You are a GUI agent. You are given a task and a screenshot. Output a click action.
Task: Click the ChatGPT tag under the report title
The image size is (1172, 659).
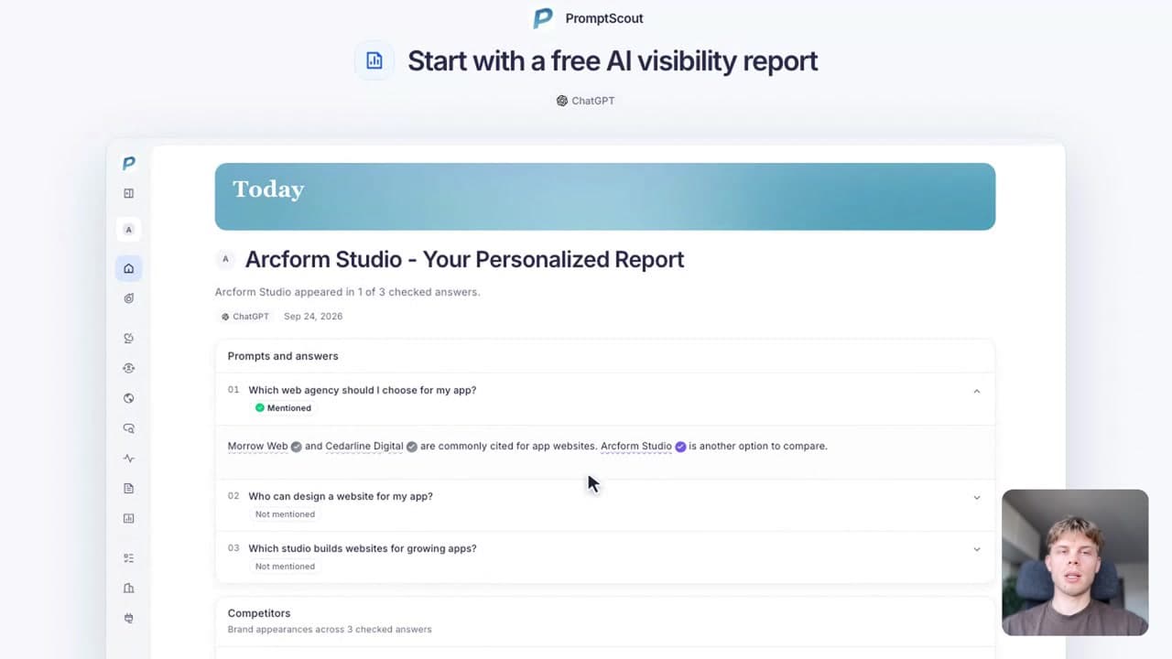pyautogui.click(x=244, y=317)
